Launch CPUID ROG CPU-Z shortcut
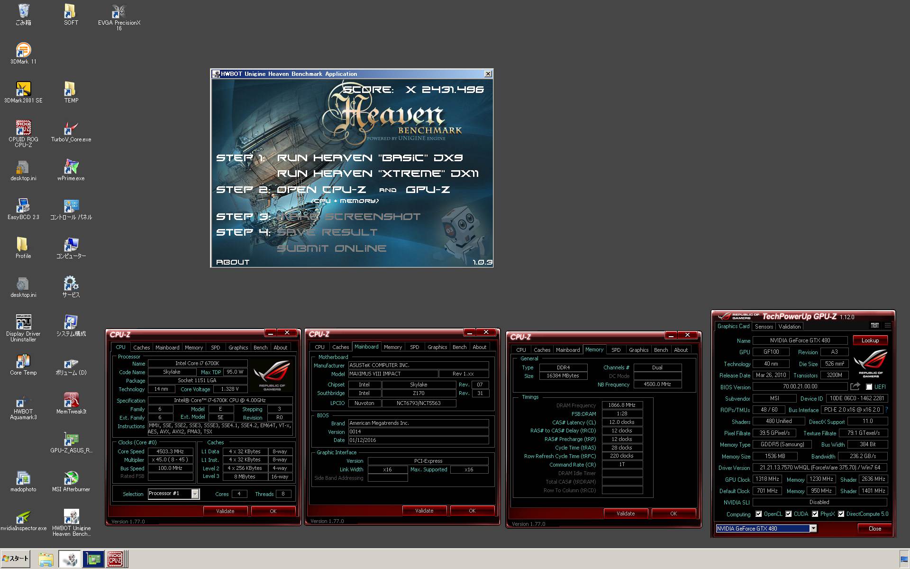The image size is (910, 569). click(23, 134)
